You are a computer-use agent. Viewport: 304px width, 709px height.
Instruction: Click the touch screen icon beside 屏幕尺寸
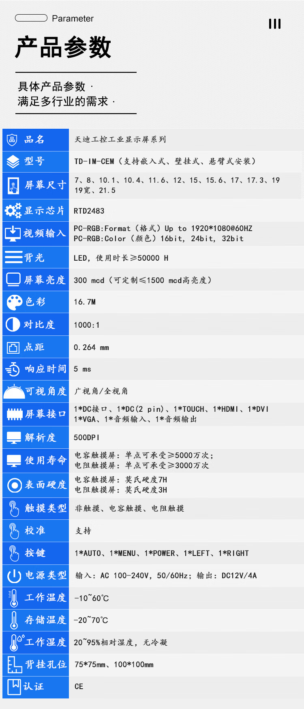pyautogui.click(x=13, y=186)
